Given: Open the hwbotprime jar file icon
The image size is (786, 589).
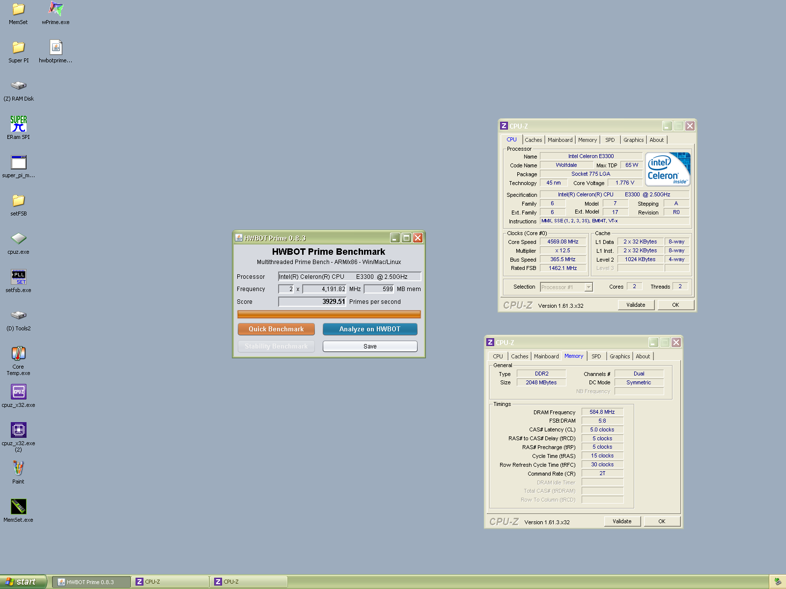Looking at the screenshot, I should point(56,47).
